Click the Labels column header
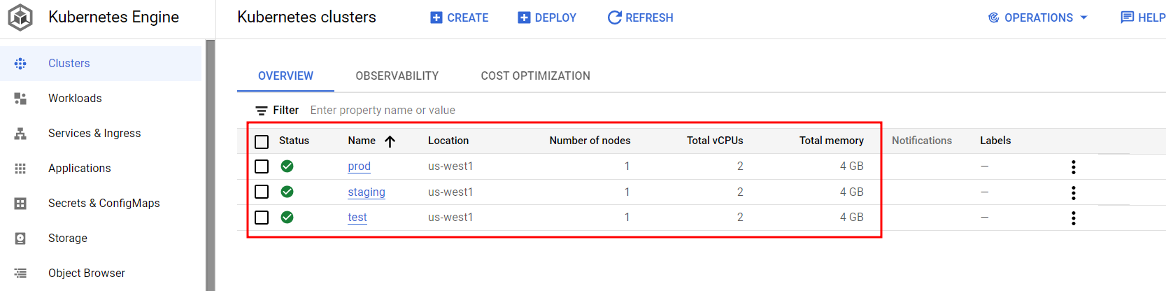The height and width of the screenshot is (291, 1166). click(995, 141)
